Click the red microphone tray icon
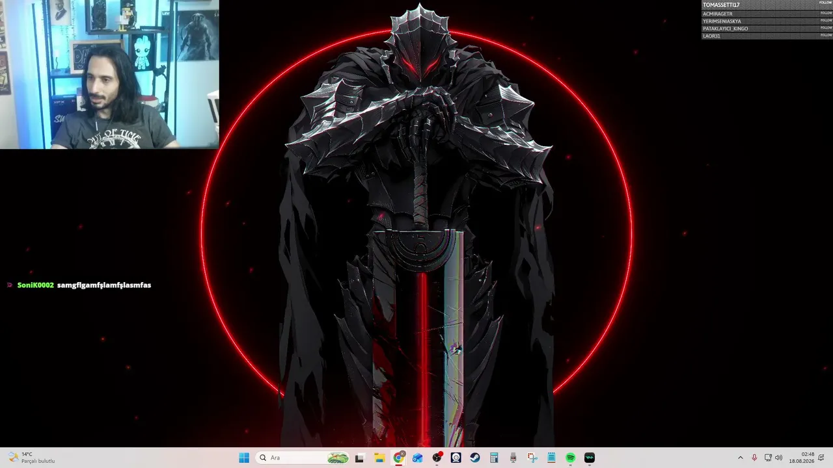Image resolution: width=833 pixels, height=468 pixels. coord(754,458)
